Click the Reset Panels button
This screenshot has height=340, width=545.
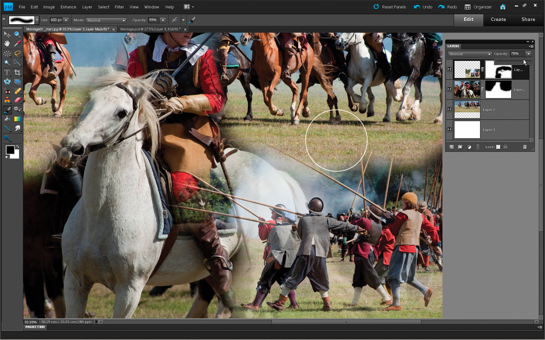click(x=390, y=7)
